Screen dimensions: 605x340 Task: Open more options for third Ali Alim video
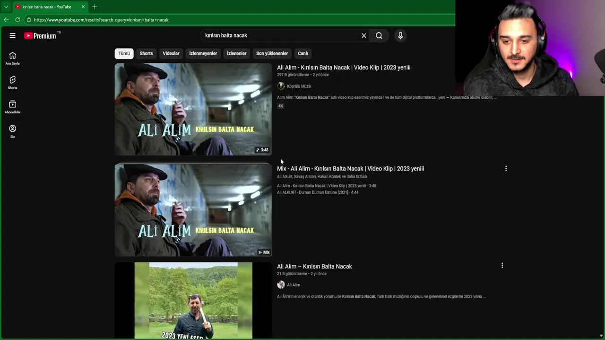(x=502, y=265)
